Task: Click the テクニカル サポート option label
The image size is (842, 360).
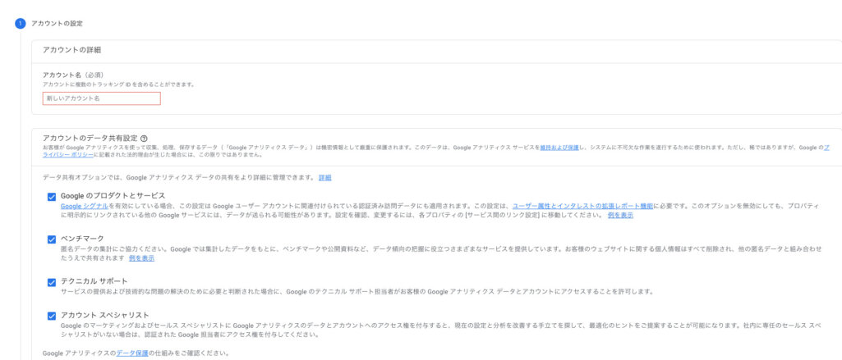Action: pyautogui.click(x=94, y=281)
